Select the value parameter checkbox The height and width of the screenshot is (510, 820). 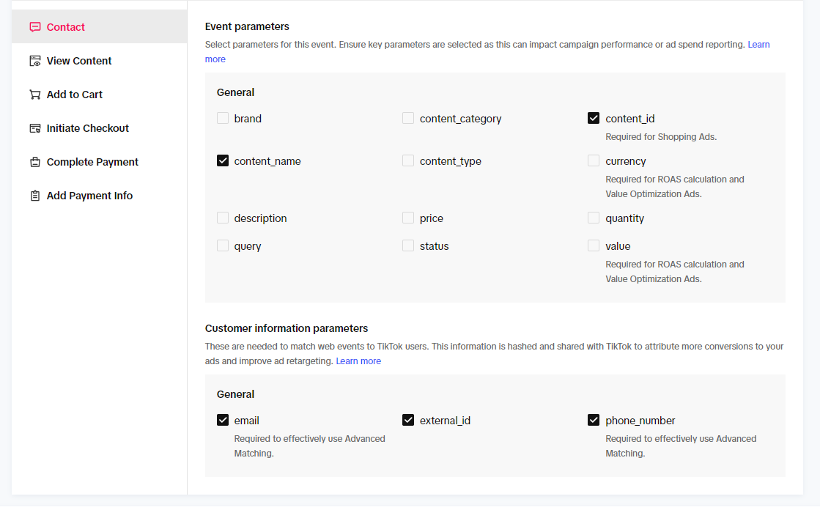594,245
